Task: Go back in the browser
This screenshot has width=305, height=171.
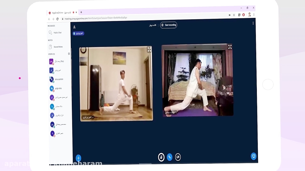Action: click(x=49, y=19)
